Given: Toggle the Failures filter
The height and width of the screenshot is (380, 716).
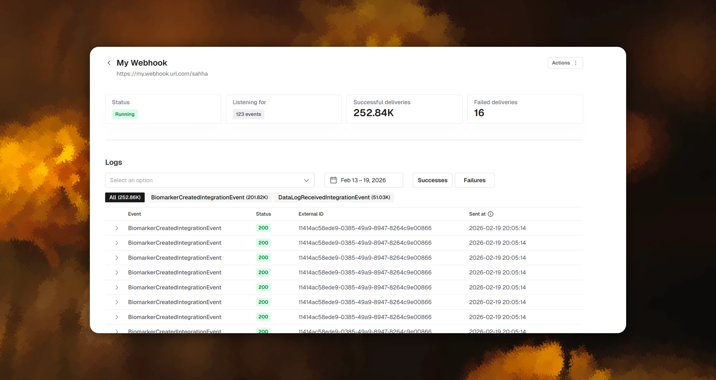Looking at the screenshot, I should tap(474, 180).
